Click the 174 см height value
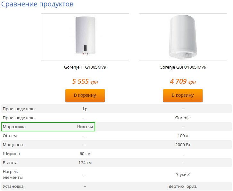The width and height of the screenshot is (233, 191). pos(85,162)
